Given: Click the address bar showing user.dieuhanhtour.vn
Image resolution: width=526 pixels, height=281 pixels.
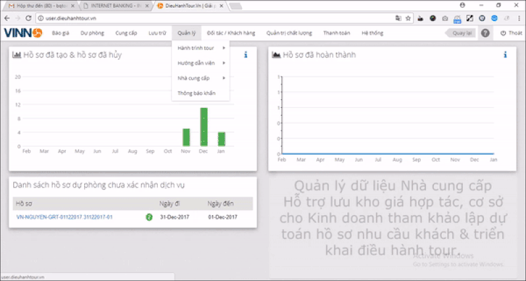Looking at the screenshot, I should [197, 18].
